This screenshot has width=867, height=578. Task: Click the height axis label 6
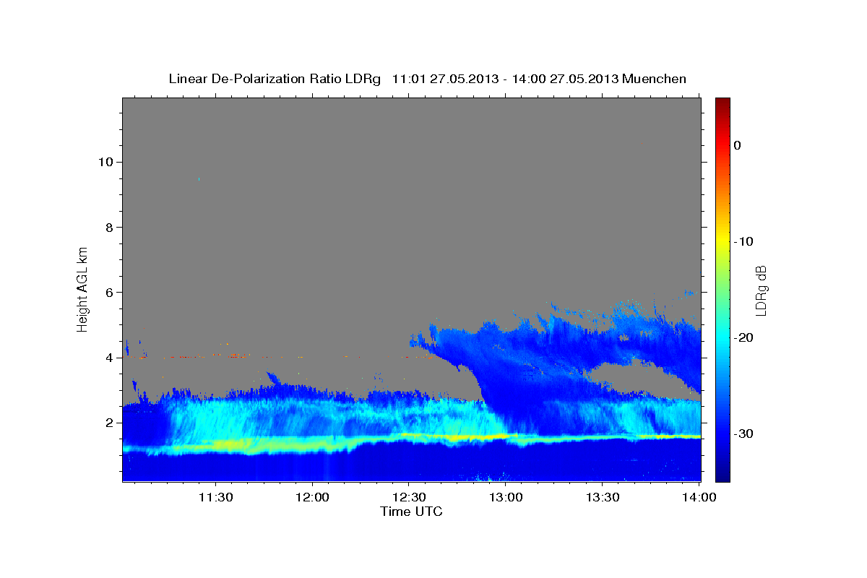(109, 293)
